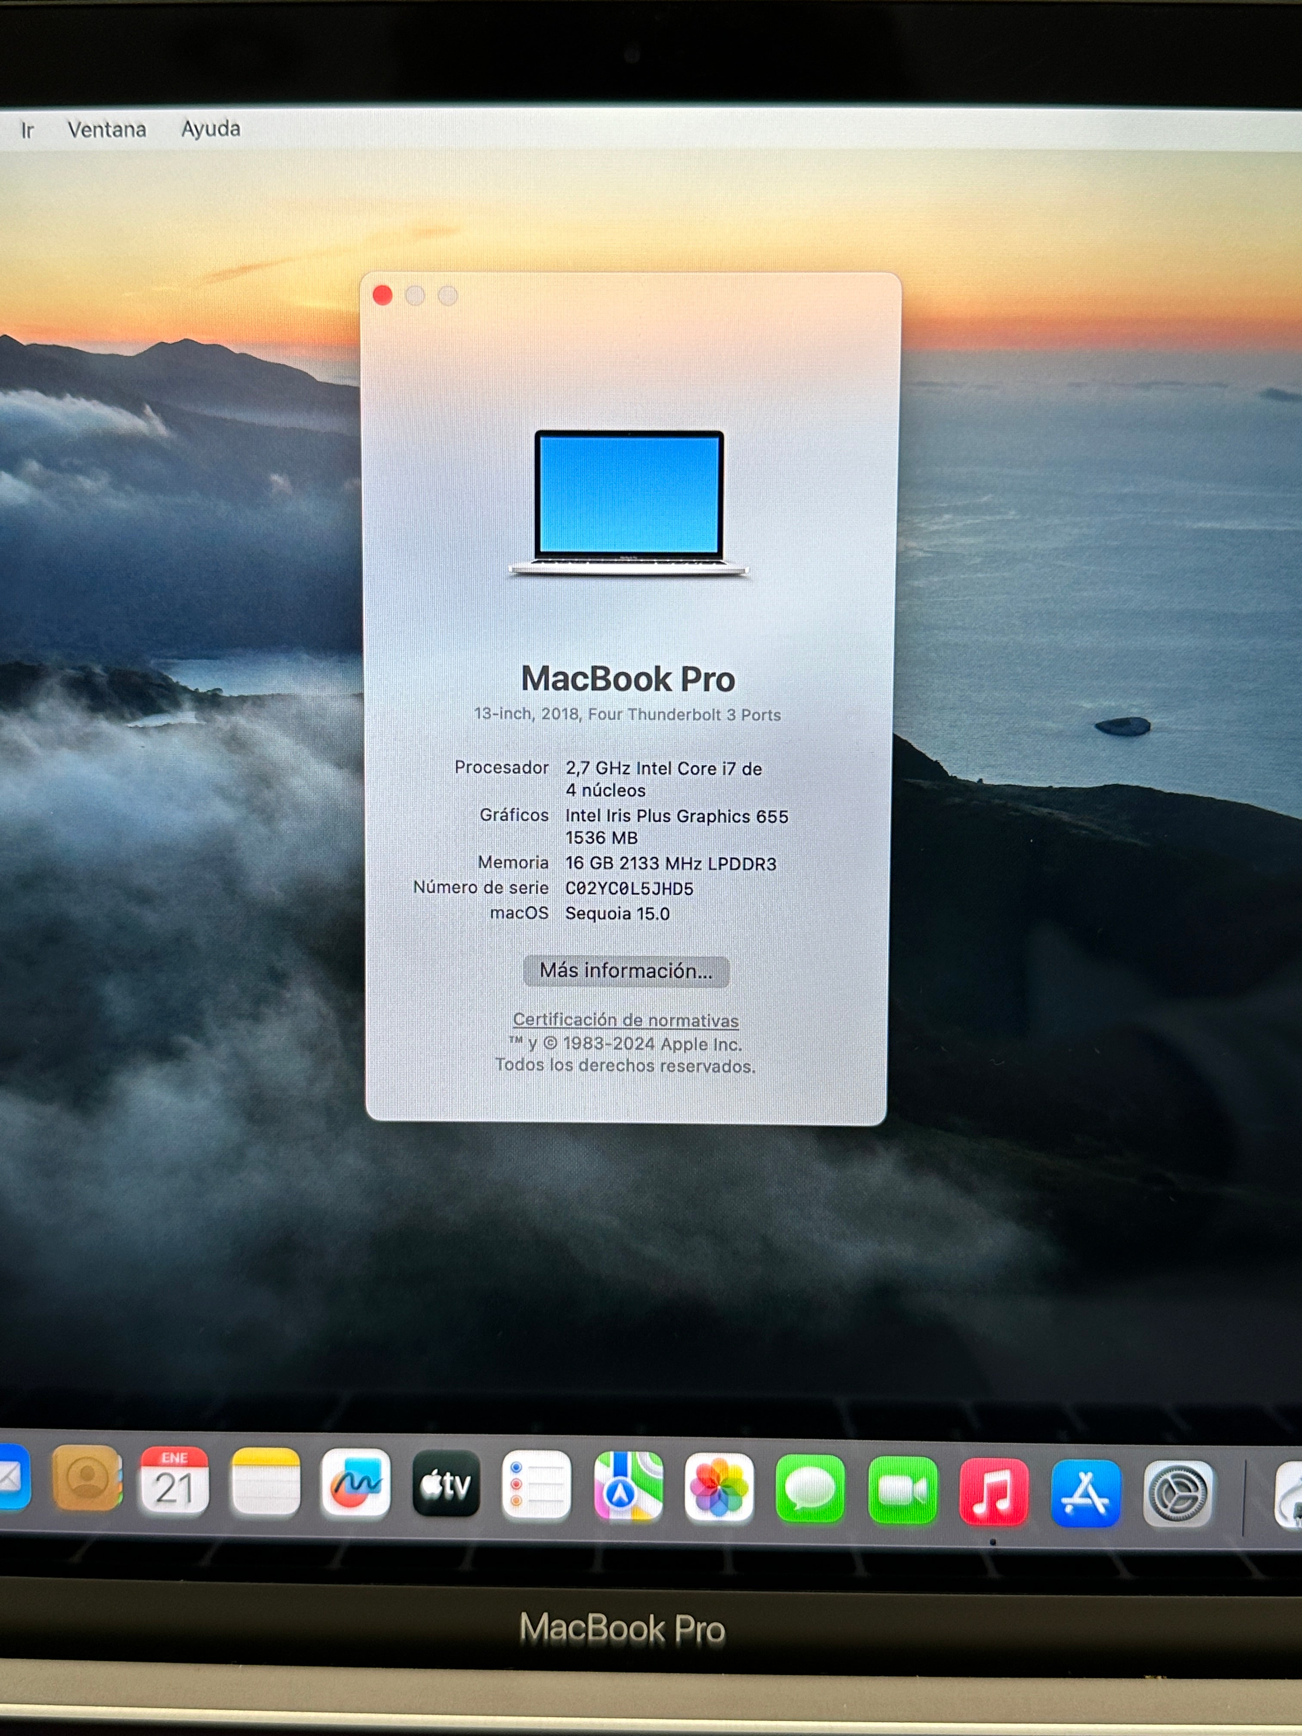The height and width of the screenshot is (1736, 1302).
Task: Open the Certificación de normativas link
Action: (626, 1020)
